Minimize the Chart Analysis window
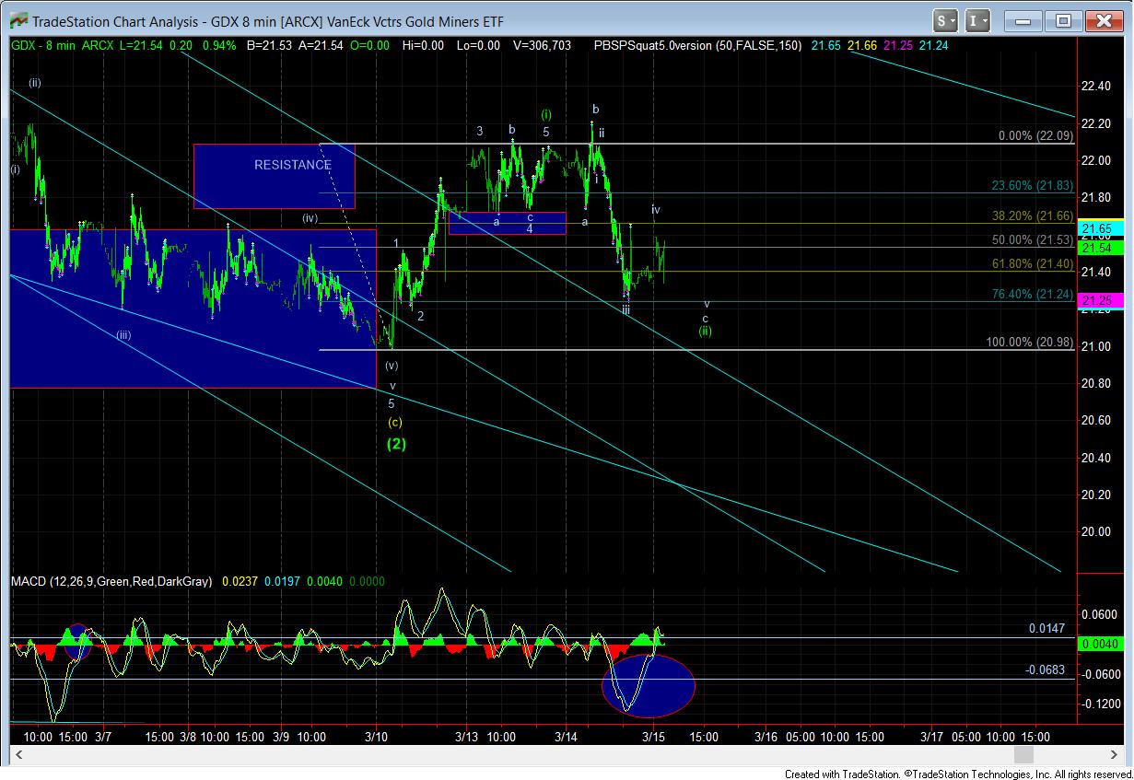The height and width of the screenshot is (780, 1134). pos(1024,20)
